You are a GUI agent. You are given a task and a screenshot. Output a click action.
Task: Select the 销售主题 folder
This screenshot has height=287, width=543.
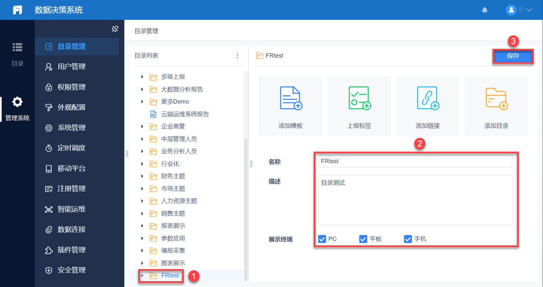pyautogui.click(x=173, y=213)
